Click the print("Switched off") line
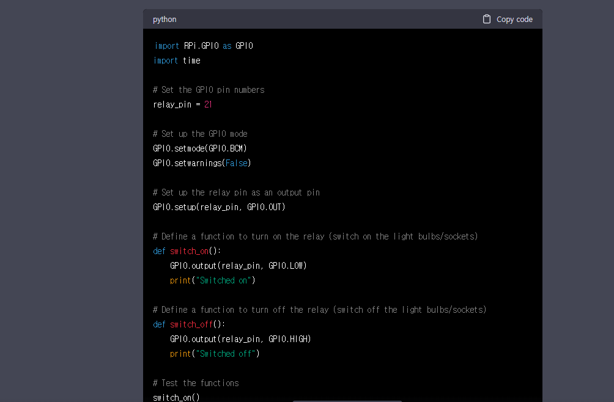The image size is (614, 402). pyautogui.click(x=215, y=354)
